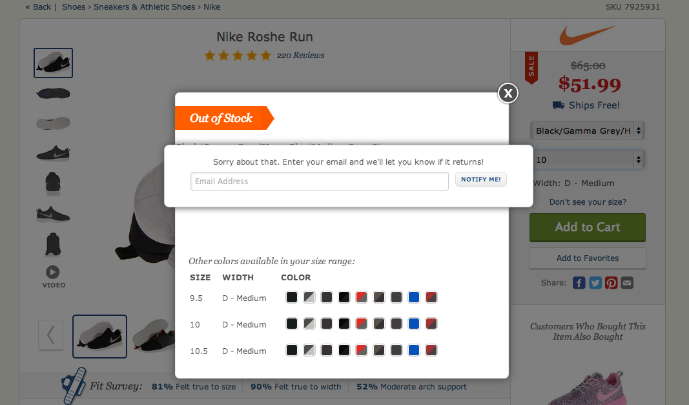This screenshot has height=405, width=689.
Task: Choose first black swatch in size 10.5 row
Action: click(x=292, y=350)
